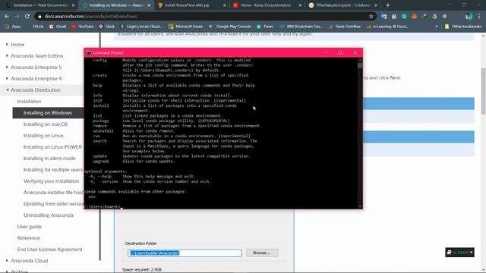
Task: Open the Gmail bookmark
Action: 58,27
